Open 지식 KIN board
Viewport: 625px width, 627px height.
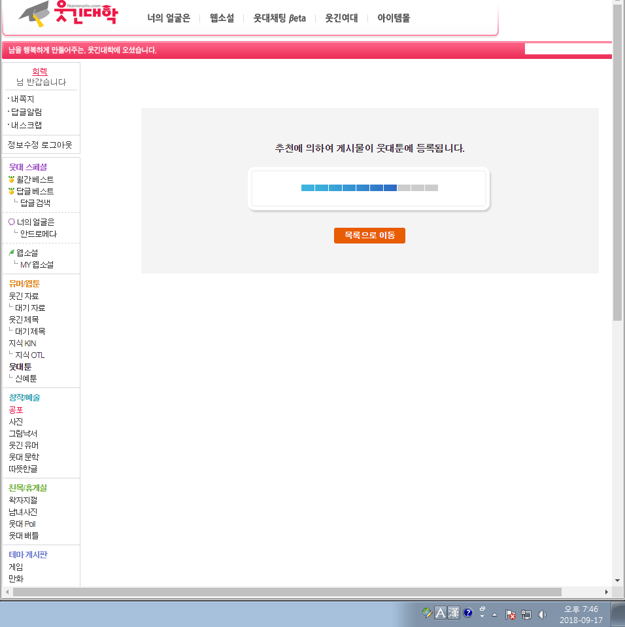click(x=22, y=343)
